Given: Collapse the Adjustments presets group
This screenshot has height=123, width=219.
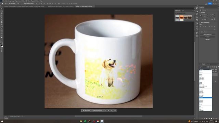Looking at the screenshot, I should pyautogui.click(x=176, y=14).
